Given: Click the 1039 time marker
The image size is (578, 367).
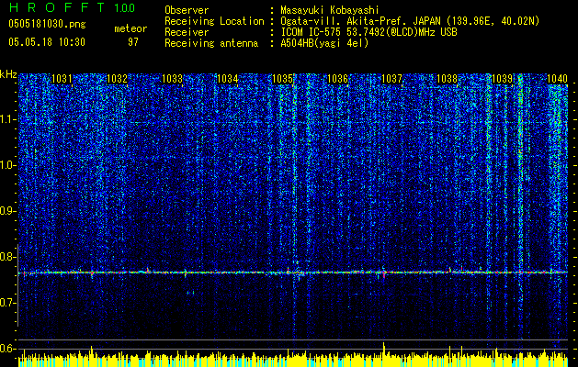Looking at the screenshot, I should tap(503, 79).
